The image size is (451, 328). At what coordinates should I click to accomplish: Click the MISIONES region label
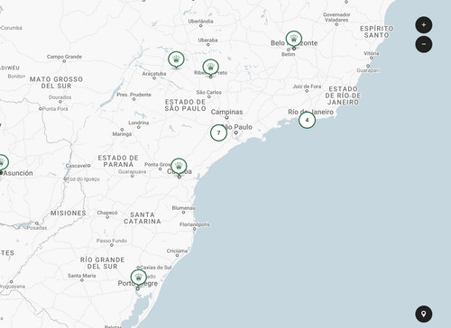(x=69, y=213)
